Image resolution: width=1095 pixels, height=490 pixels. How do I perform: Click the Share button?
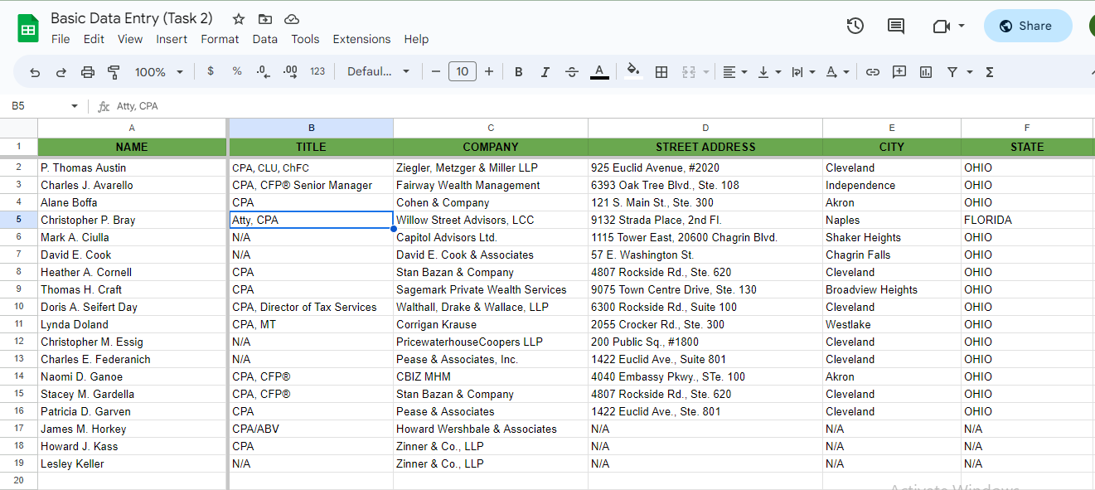click(1028, 26)
